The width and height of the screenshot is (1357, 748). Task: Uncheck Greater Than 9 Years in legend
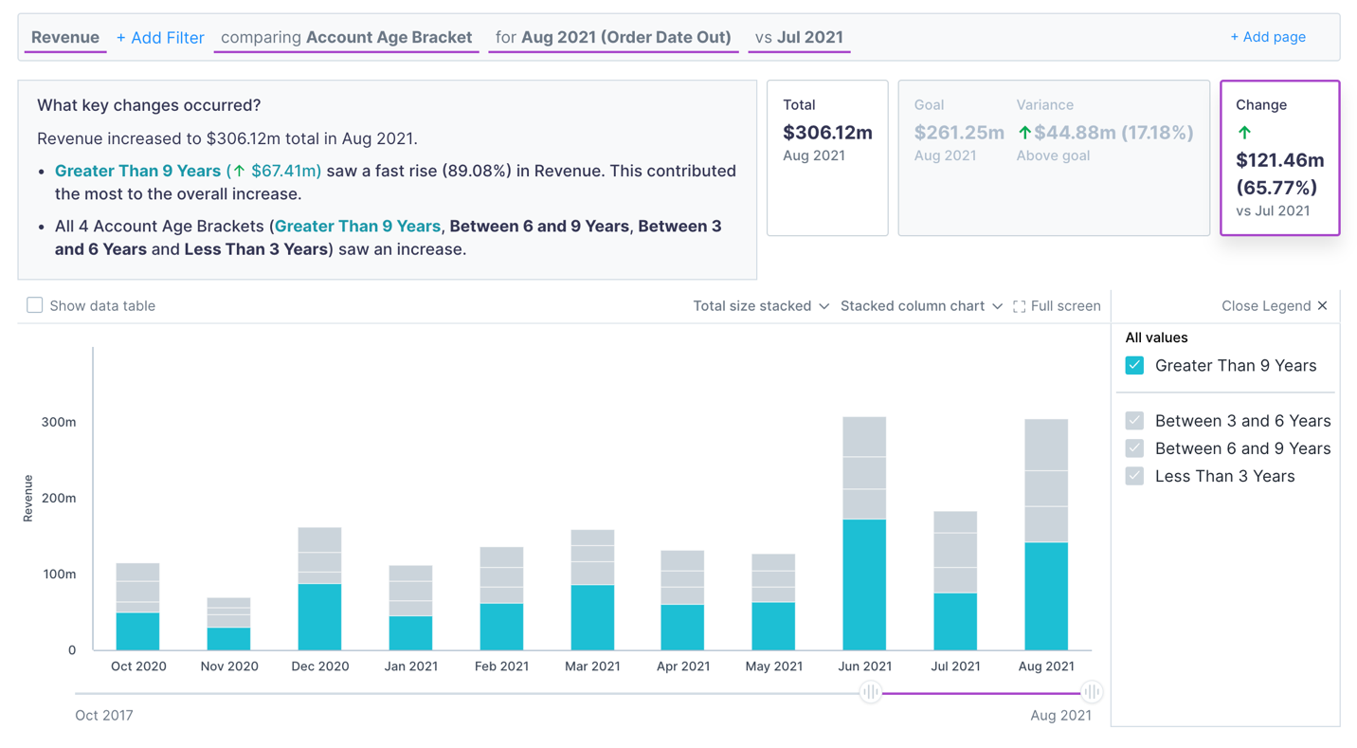click(1134, 365)
